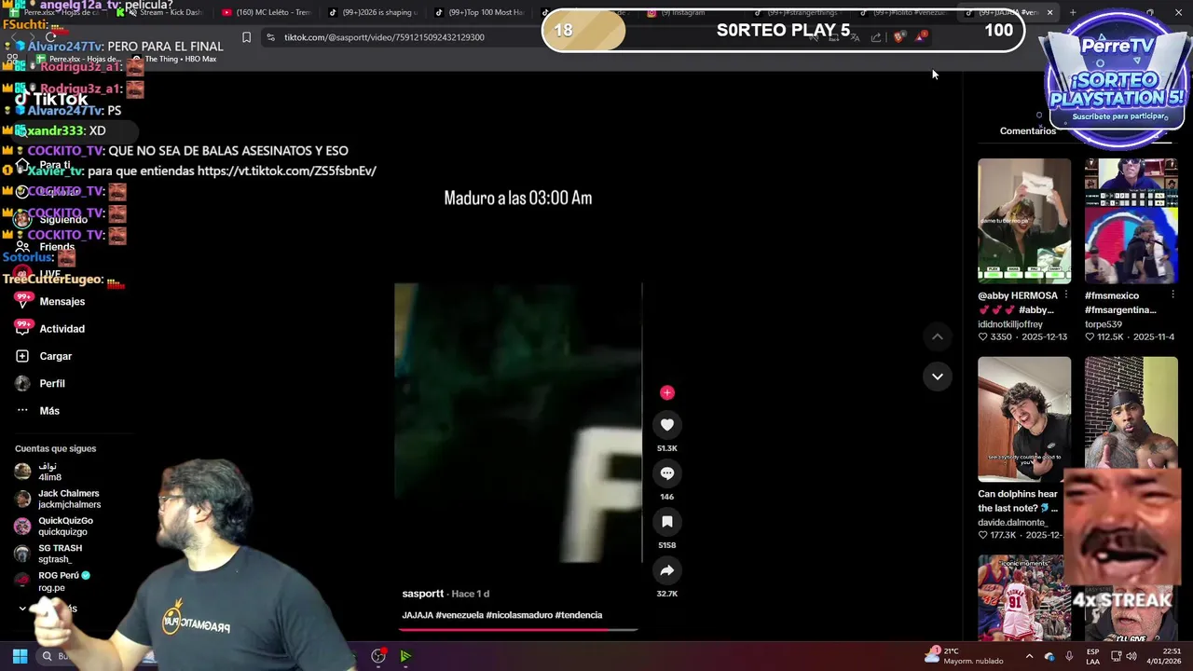Viewport: 1193px width, 671px height.
Task: Open the 'Can dolphins hear' video thumbnail
Action: (1024, 418)
